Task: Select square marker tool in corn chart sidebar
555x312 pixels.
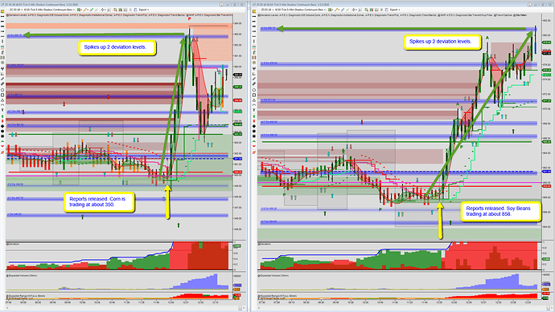Action: click(2, 137)
